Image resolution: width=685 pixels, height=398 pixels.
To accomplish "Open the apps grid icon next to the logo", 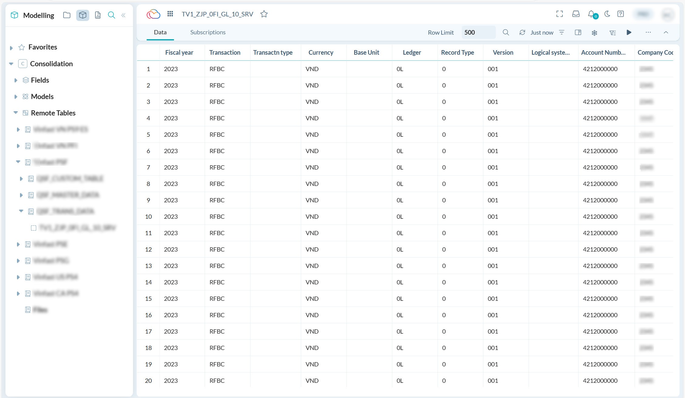I will pyautogui.click(x=170, y=14).
